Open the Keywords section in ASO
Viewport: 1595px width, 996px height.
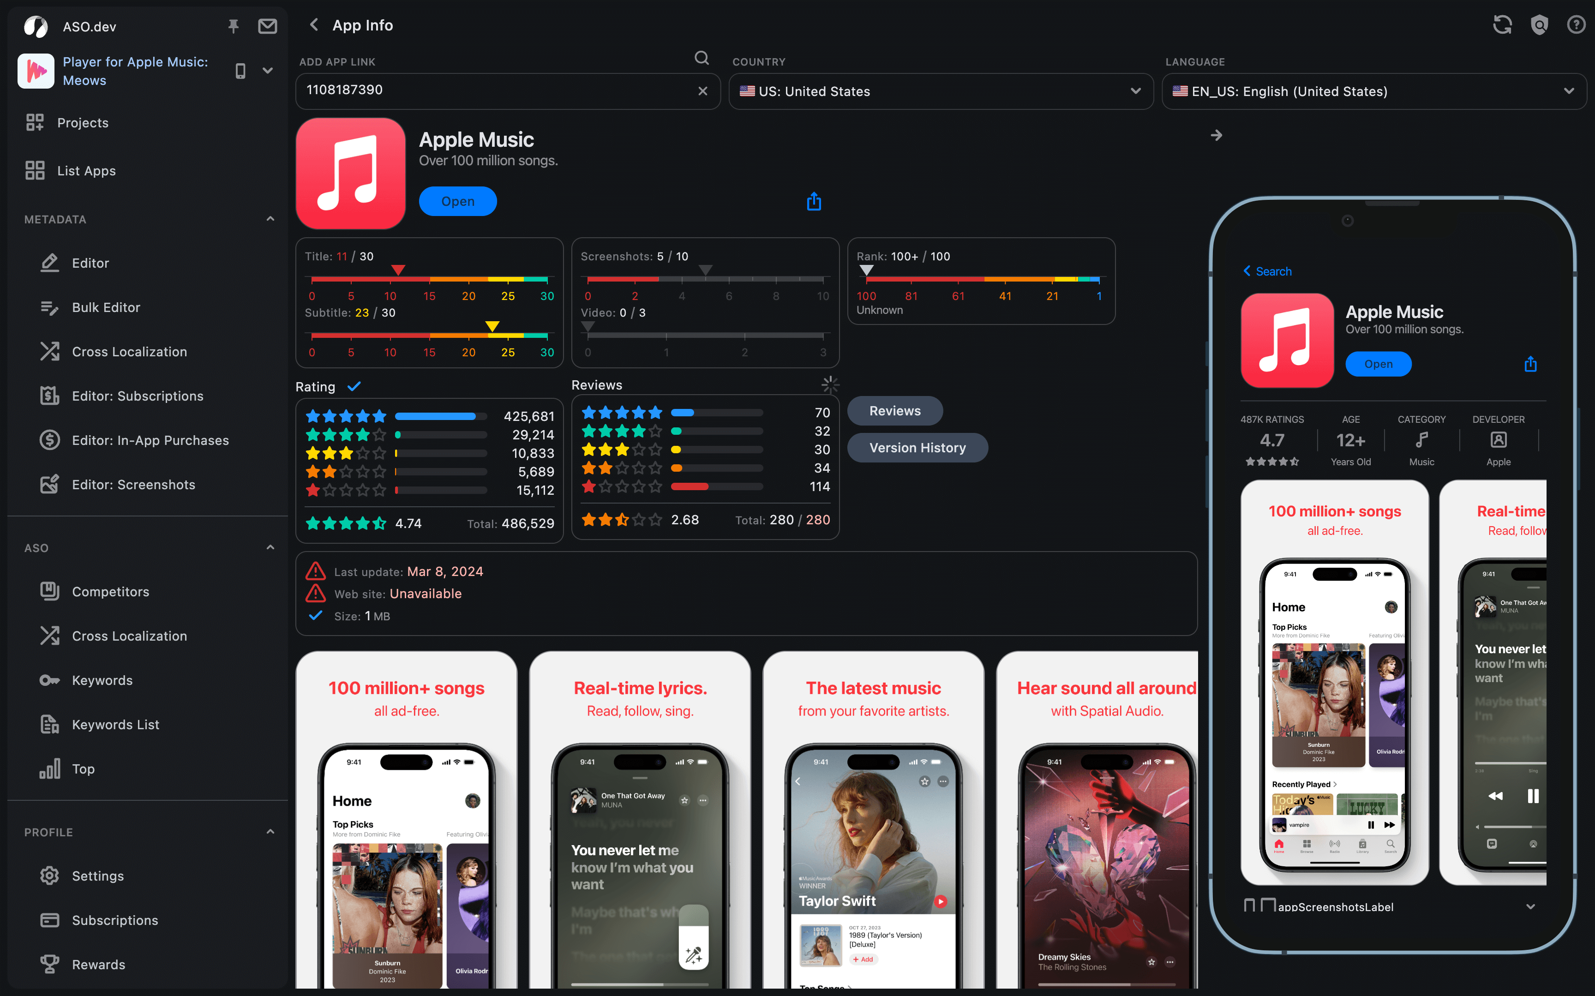[102, 680]
